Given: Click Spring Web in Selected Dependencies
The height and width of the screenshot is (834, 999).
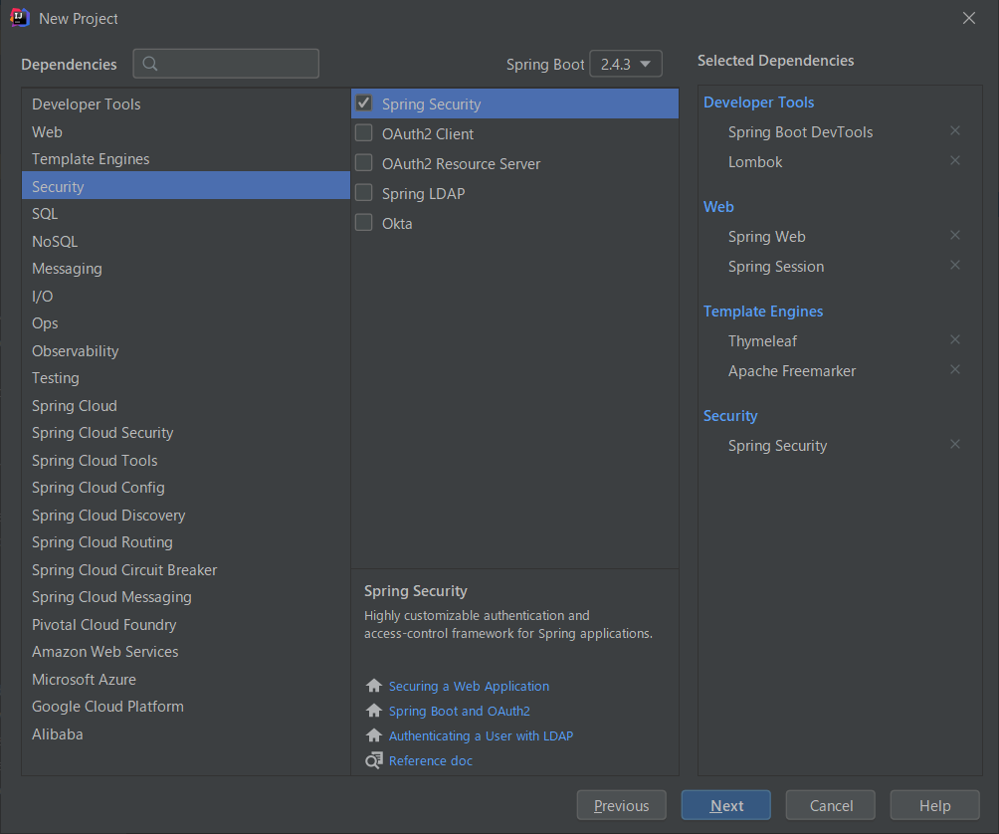Looking at the screenshot, I should coord(766,237).
